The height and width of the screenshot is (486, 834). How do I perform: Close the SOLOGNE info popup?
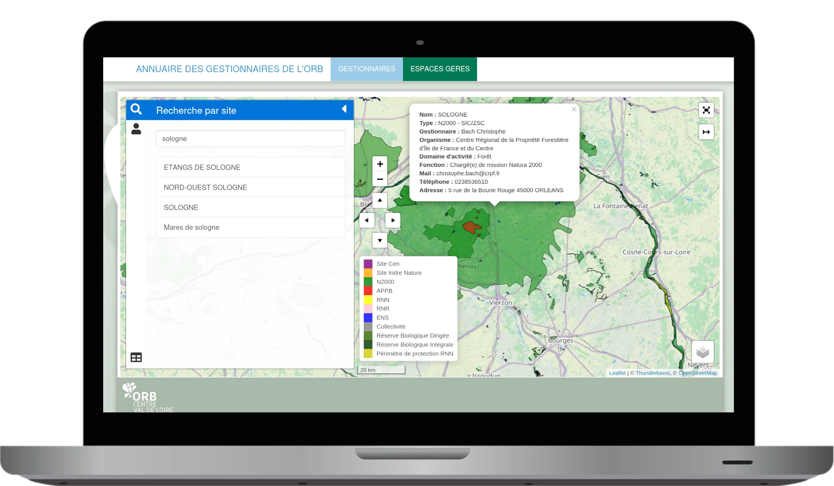click(x=574, y=109)
